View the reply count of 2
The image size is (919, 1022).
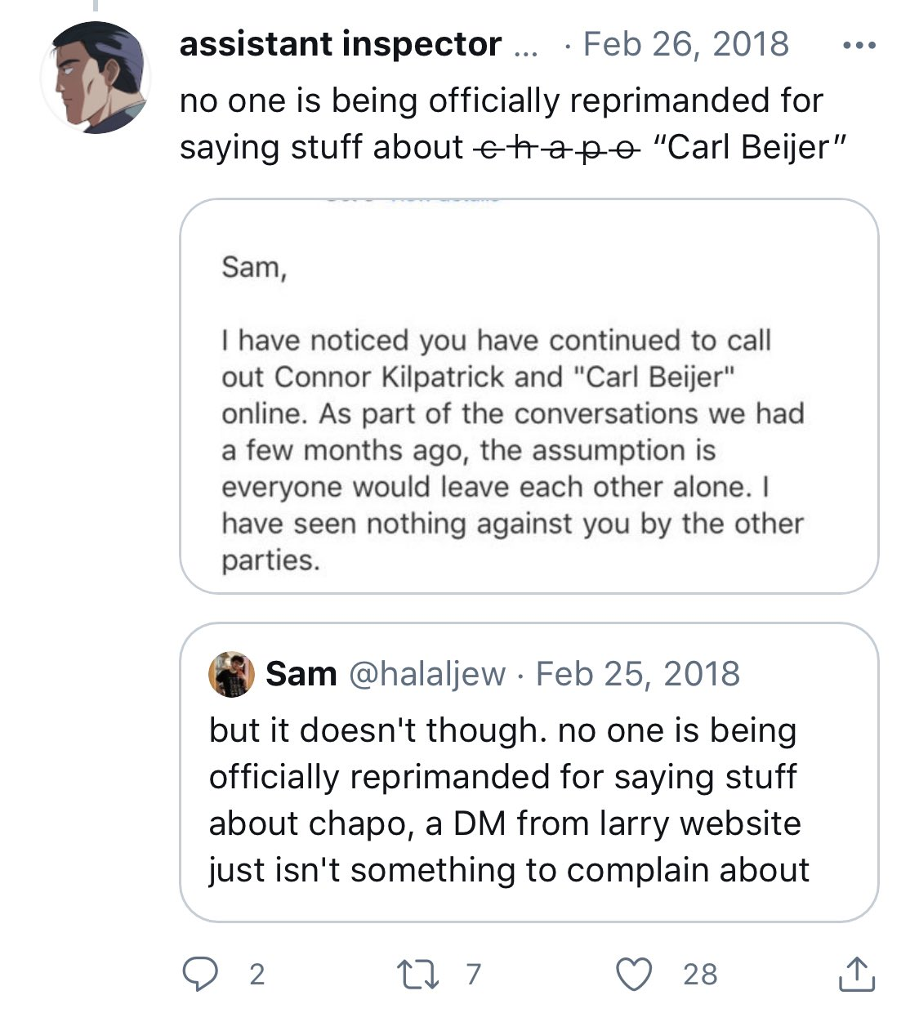click(257, 974)
